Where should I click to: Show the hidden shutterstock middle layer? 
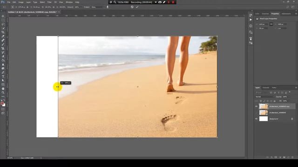pos(256,113)
